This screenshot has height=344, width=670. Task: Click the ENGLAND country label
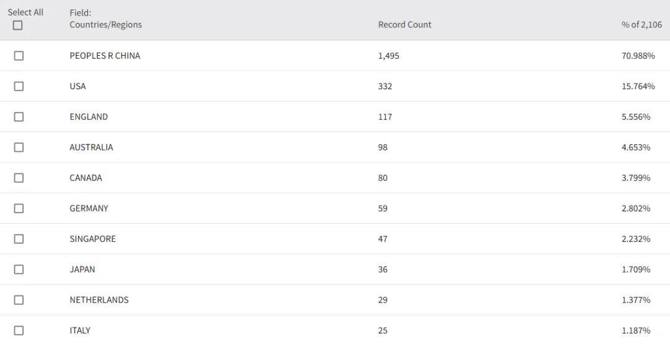tap(89, 117)
